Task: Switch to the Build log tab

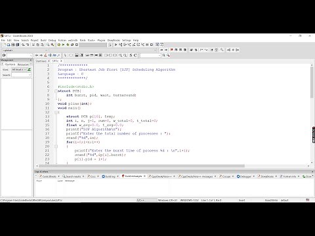Action: click(x=110, y=176)
